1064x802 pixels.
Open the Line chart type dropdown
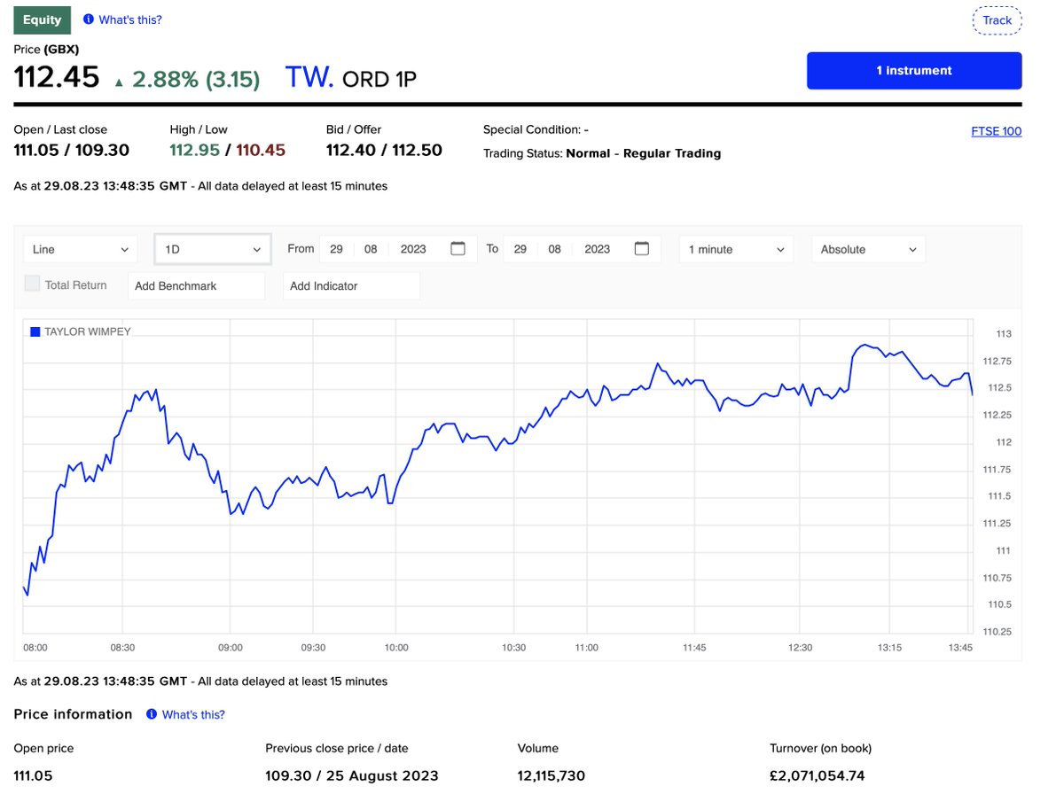pyautogui.click(x=80, y=249)
